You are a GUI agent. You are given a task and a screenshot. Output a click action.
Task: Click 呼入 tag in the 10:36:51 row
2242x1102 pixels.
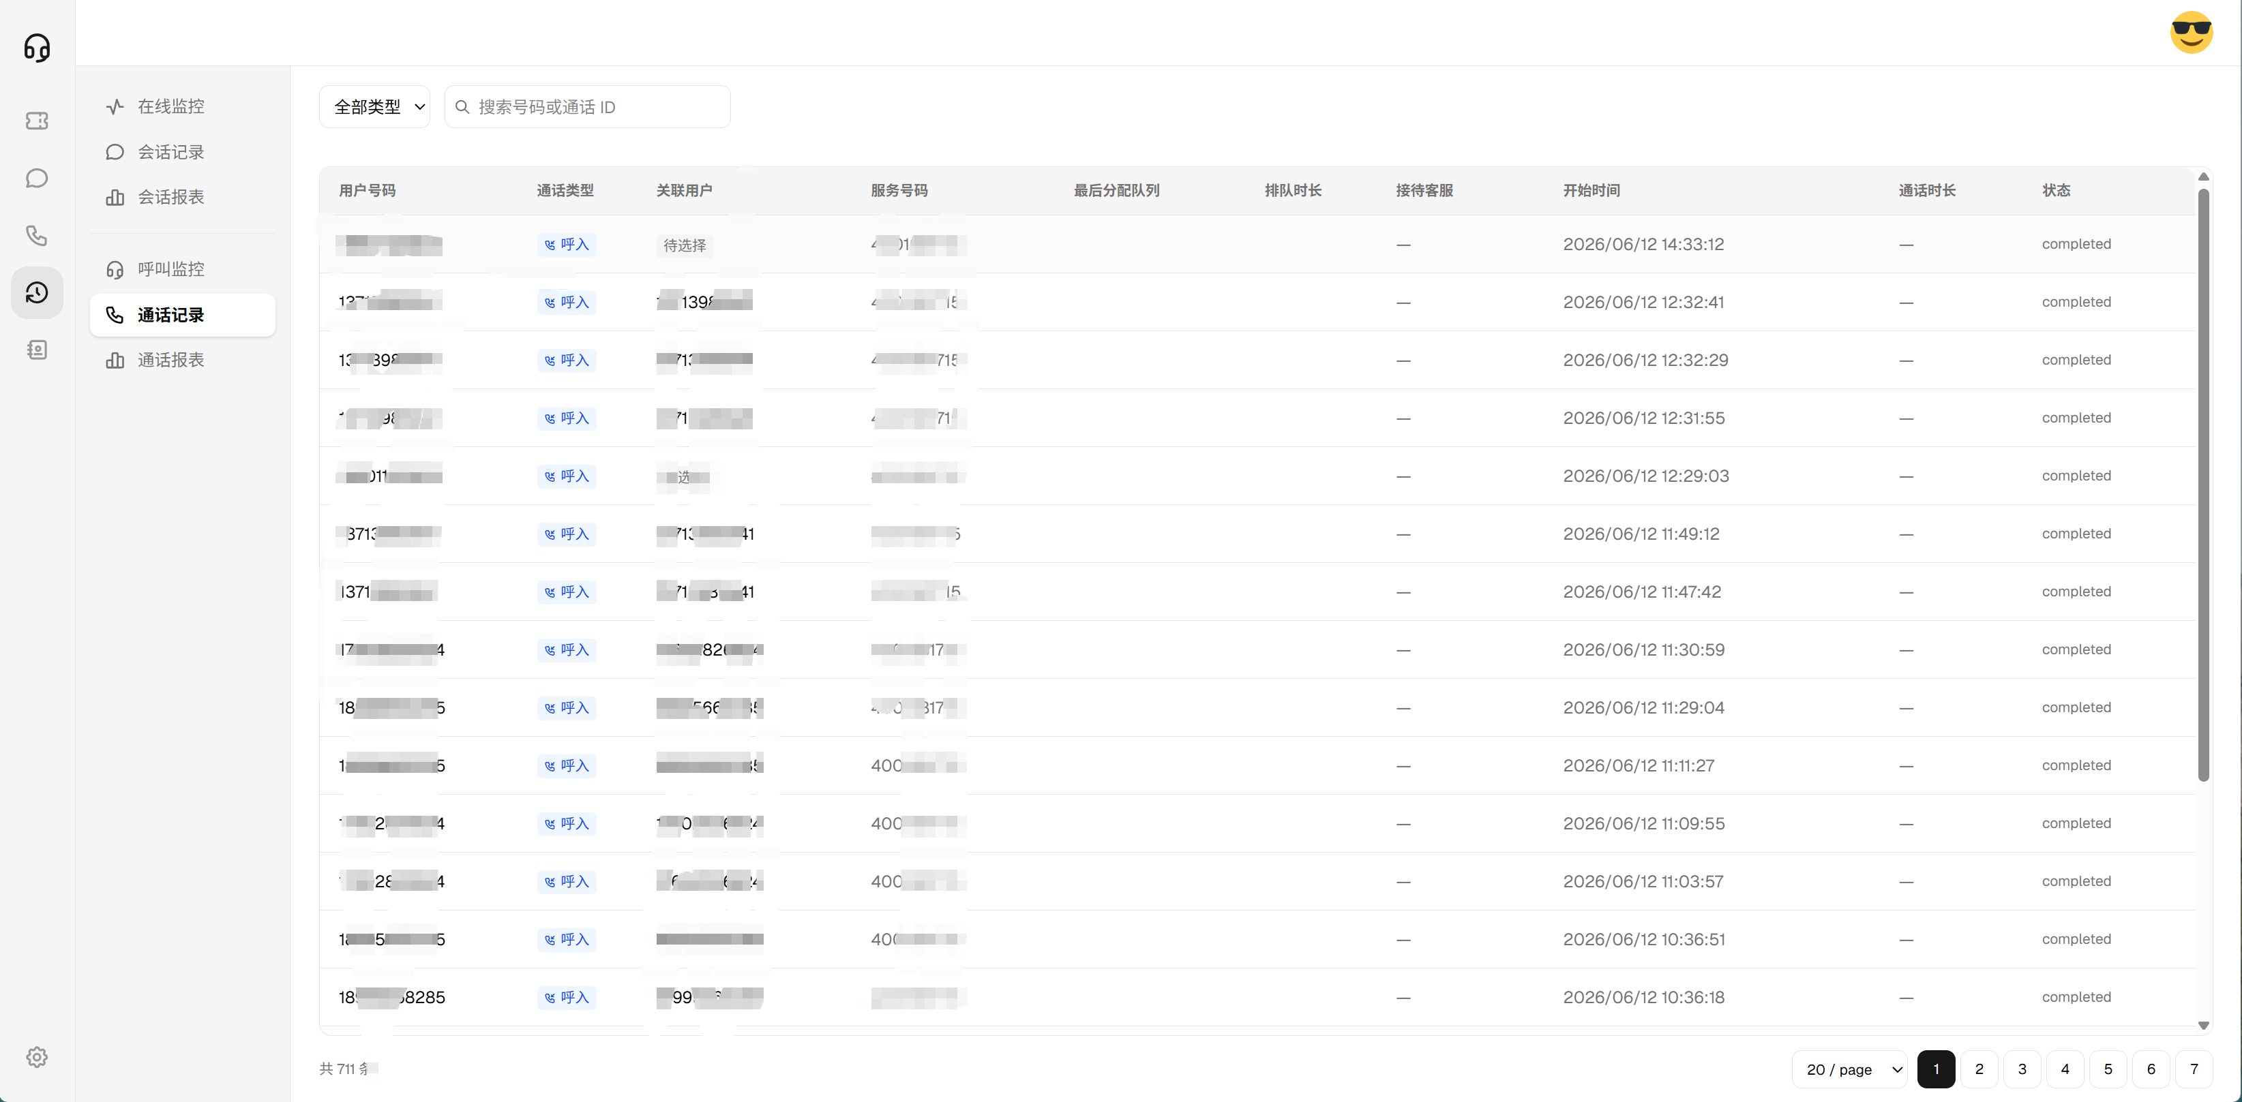point(567,939)
